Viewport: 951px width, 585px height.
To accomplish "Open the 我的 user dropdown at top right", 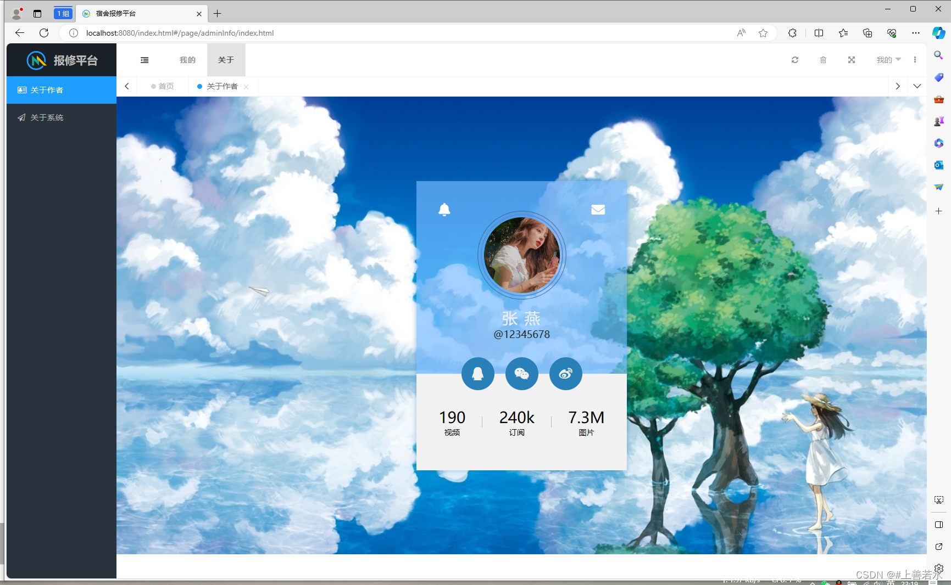I will [888, 60].
